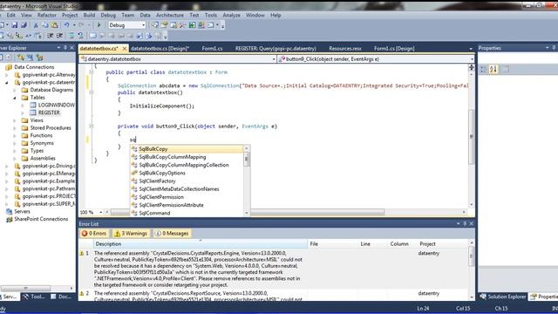Open the Analyze menu
Screen dimensions: 558x314
tap(231, 15)
